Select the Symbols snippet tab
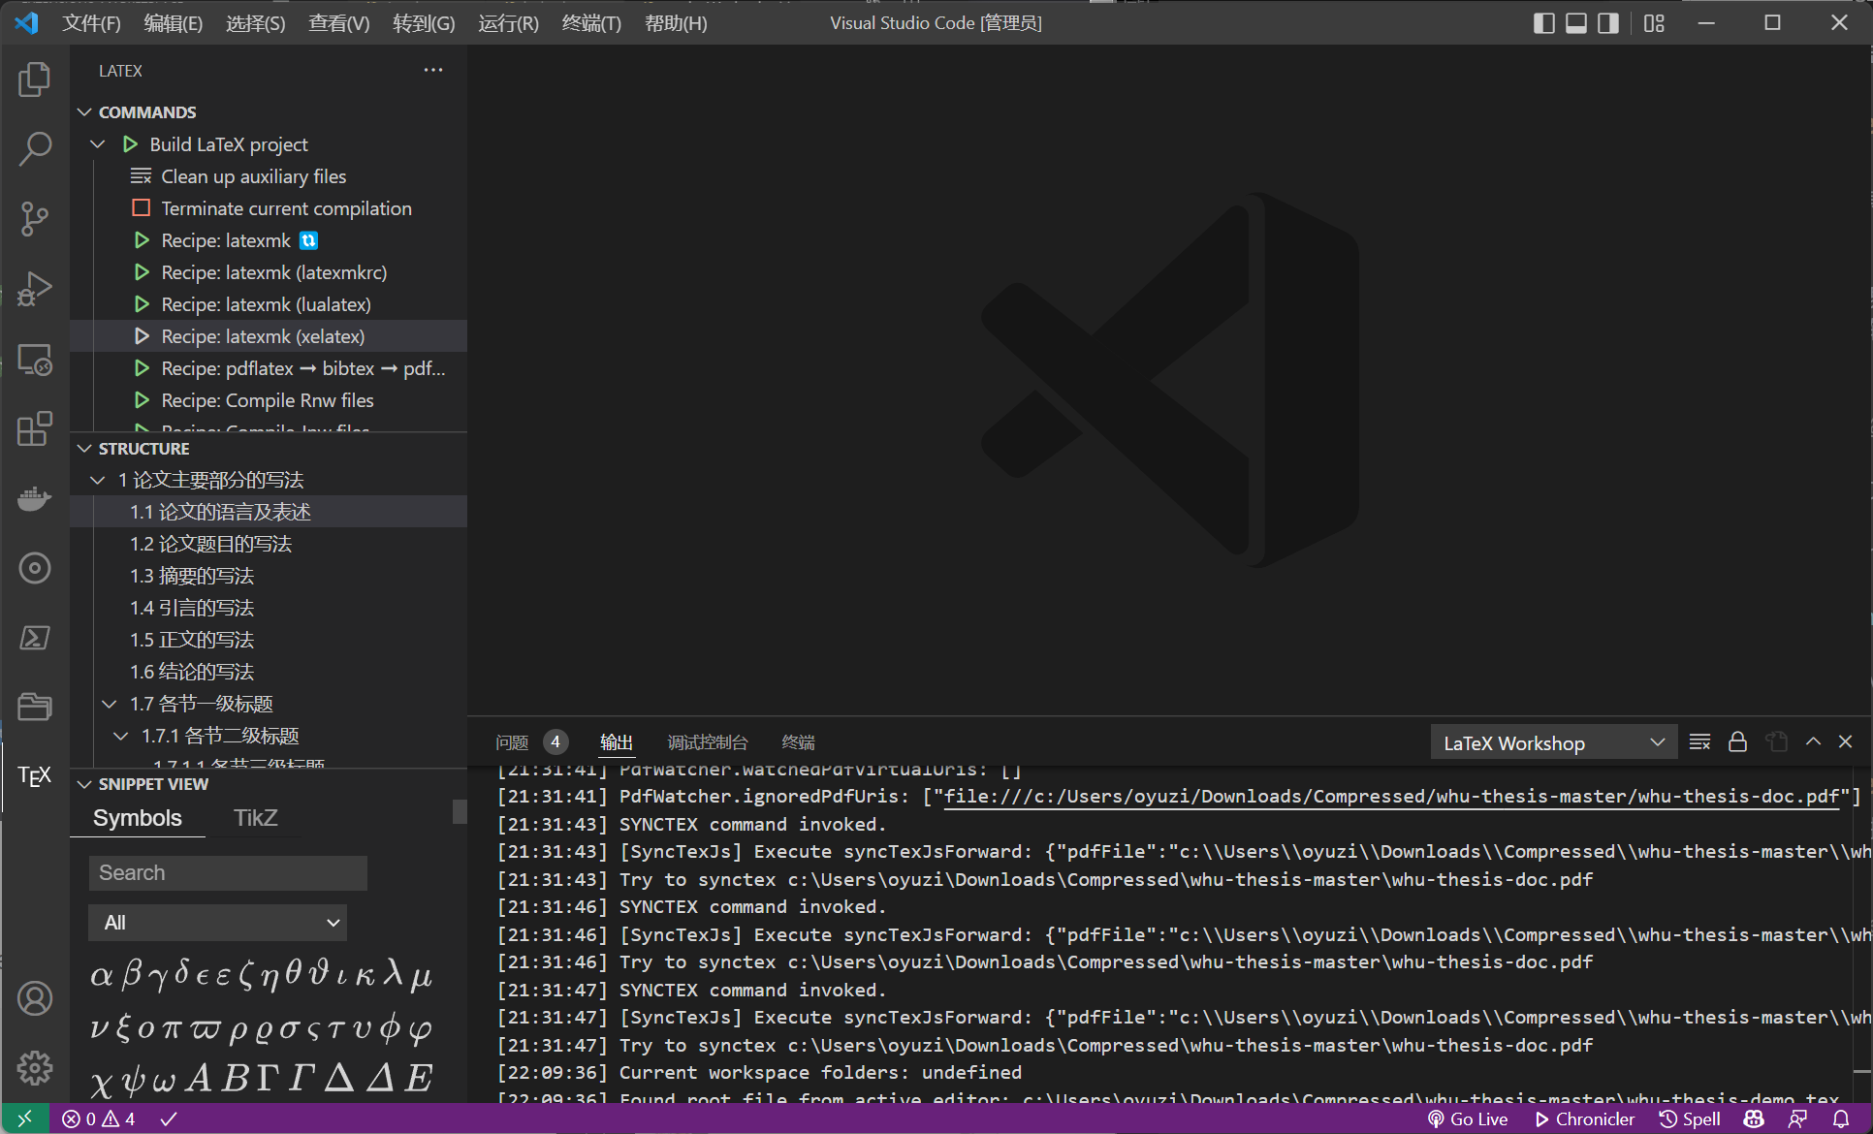 [x=138, y=818]
